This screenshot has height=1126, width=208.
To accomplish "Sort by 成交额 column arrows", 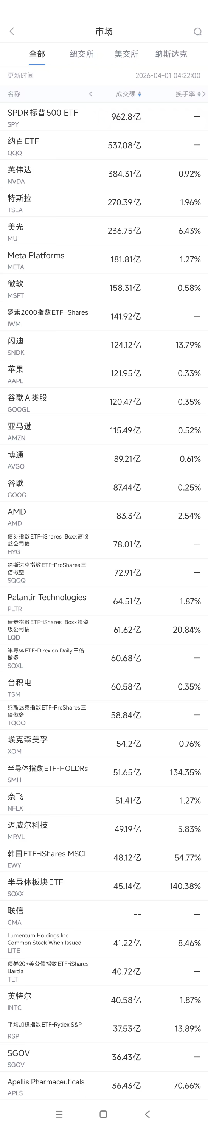I will point(140,94).
